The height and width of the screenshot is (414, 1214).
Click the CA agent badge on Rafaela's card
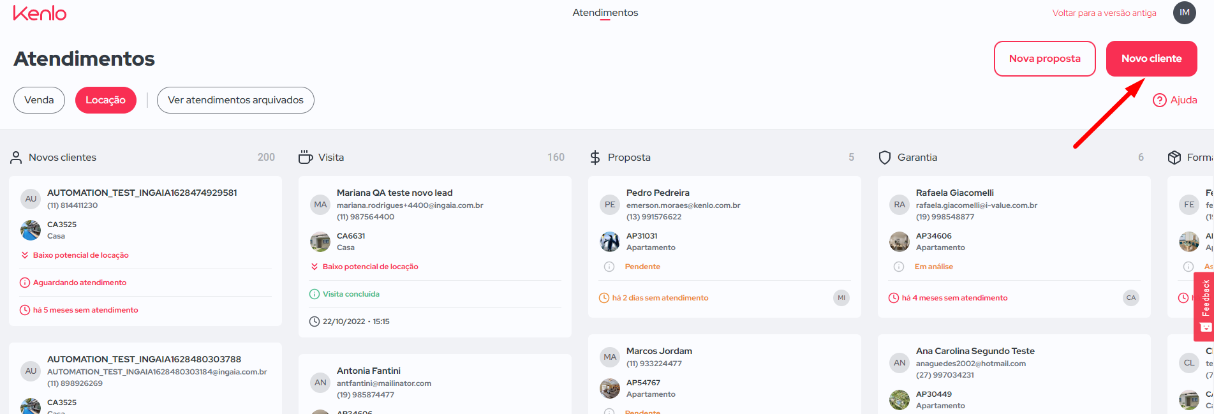pos(1131,298)
